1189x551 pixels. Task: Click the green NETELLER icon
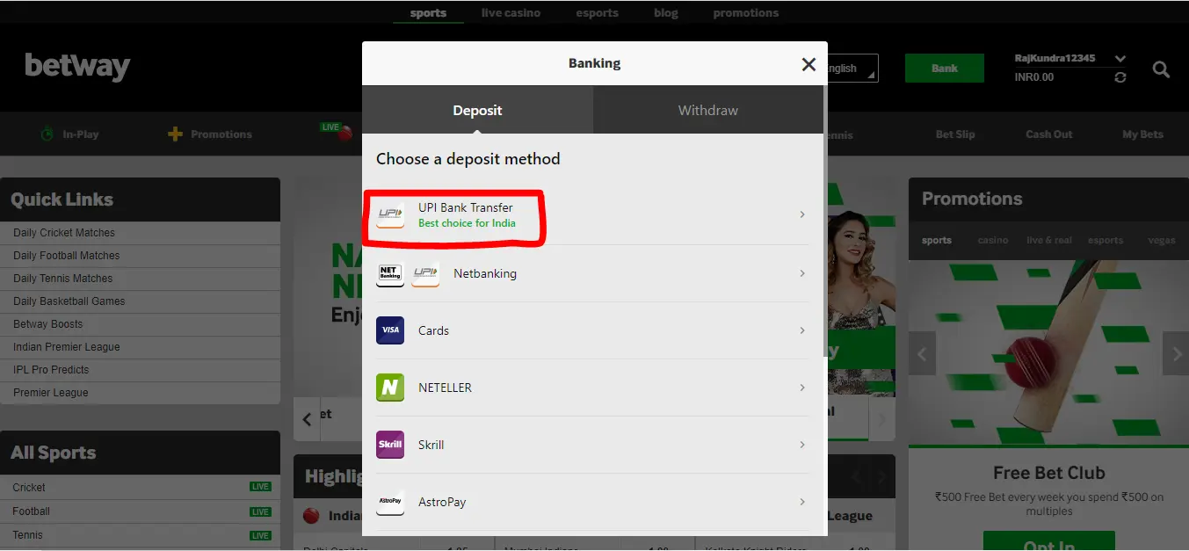click(390, 388)
